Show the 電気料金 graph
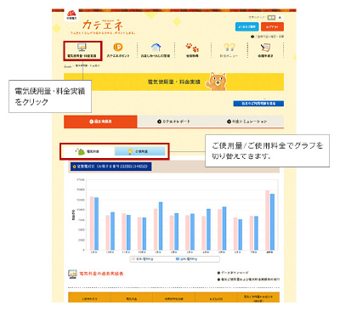Viewport: 340px width, 311px height. 88,151
